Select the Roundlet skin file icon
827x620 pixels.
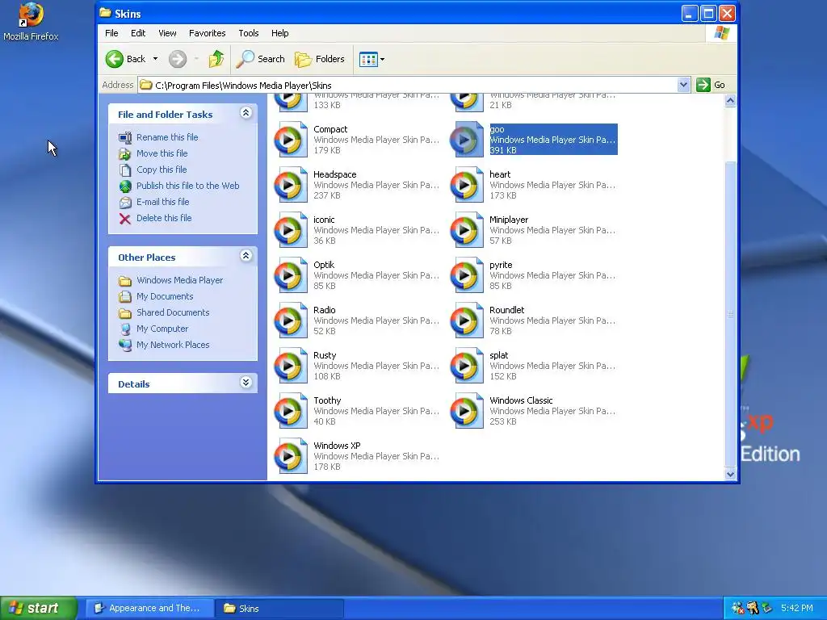[467, 320]
